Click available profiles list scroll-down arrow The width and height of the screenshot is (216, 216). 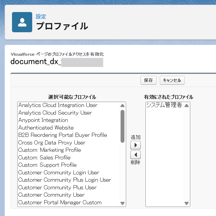(x=122, y=203)
